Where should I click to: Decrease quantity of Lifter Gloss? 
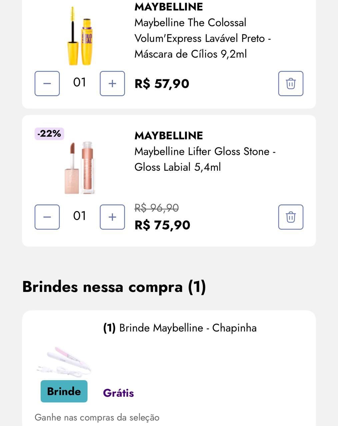(x=47, y=217)
